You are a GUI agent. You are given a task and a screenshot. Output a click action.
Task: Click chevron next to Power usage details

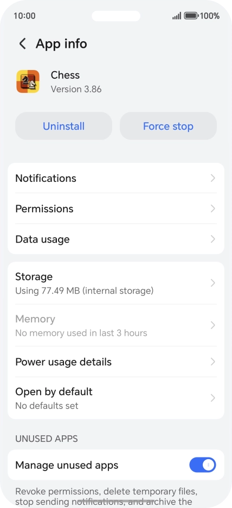coord(212,361)
